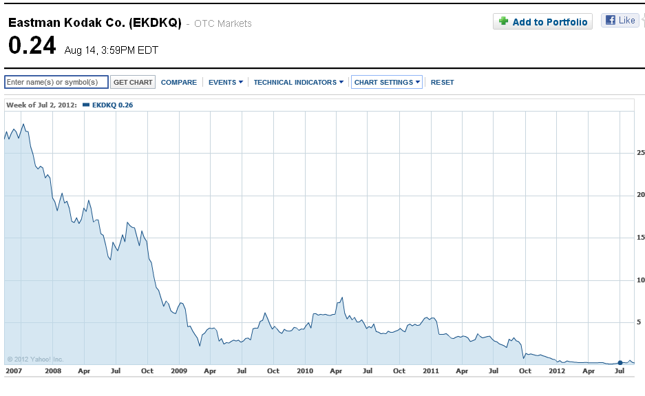Click Add to Portfolio button

click(x=542, y=21)
